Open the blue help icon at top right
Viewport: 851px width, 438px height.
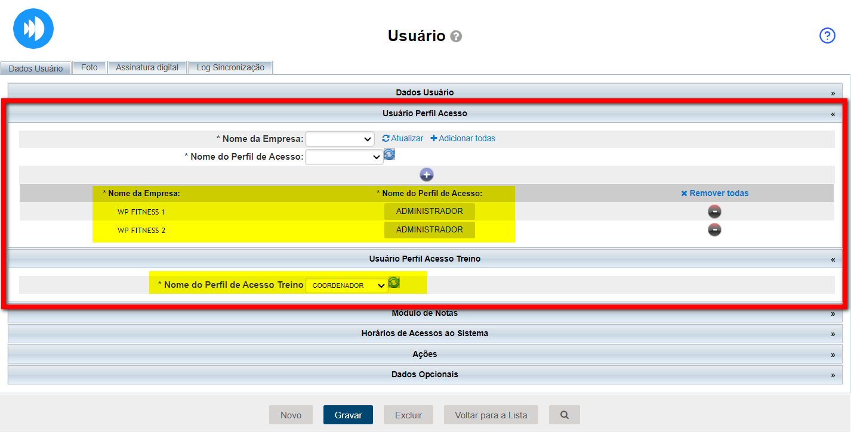[827, 36]
